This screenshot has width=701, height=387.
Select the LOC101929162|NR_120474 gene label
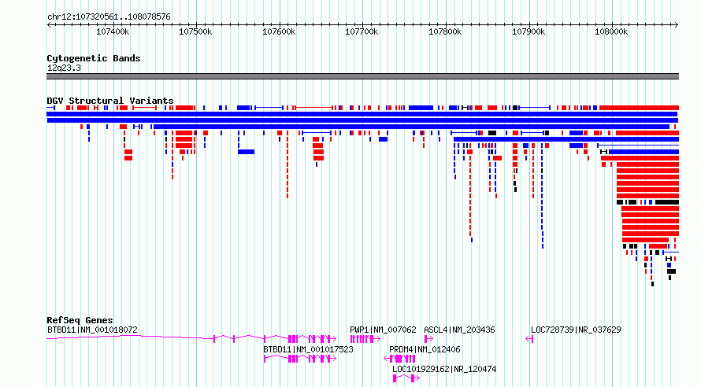[x=444, y=369]
